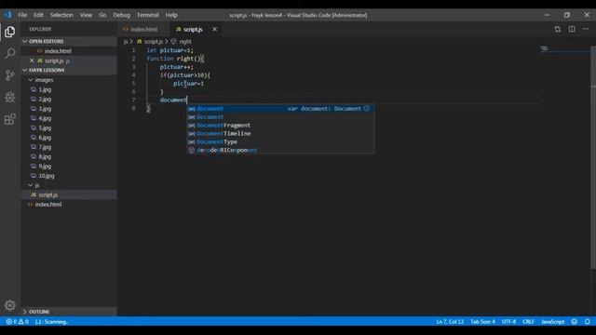The image size is (596, 335).
Task: Open the Help menu
Action: [x=171, y=15]
